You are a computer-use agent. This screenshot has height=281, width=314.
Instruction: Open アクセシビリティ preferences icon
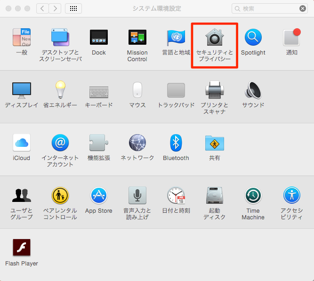coord(291,195)
